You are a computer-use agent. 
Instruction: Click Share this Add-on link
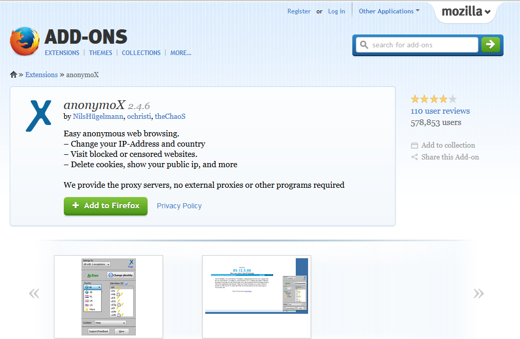[x=450, y=157]
